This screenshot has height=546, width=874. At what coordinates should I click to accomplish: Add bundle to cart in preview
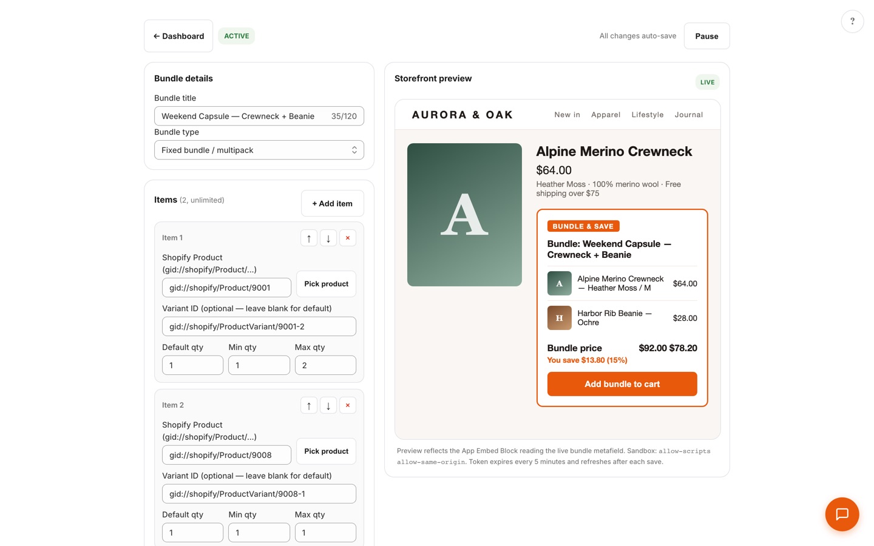[622, 384]
